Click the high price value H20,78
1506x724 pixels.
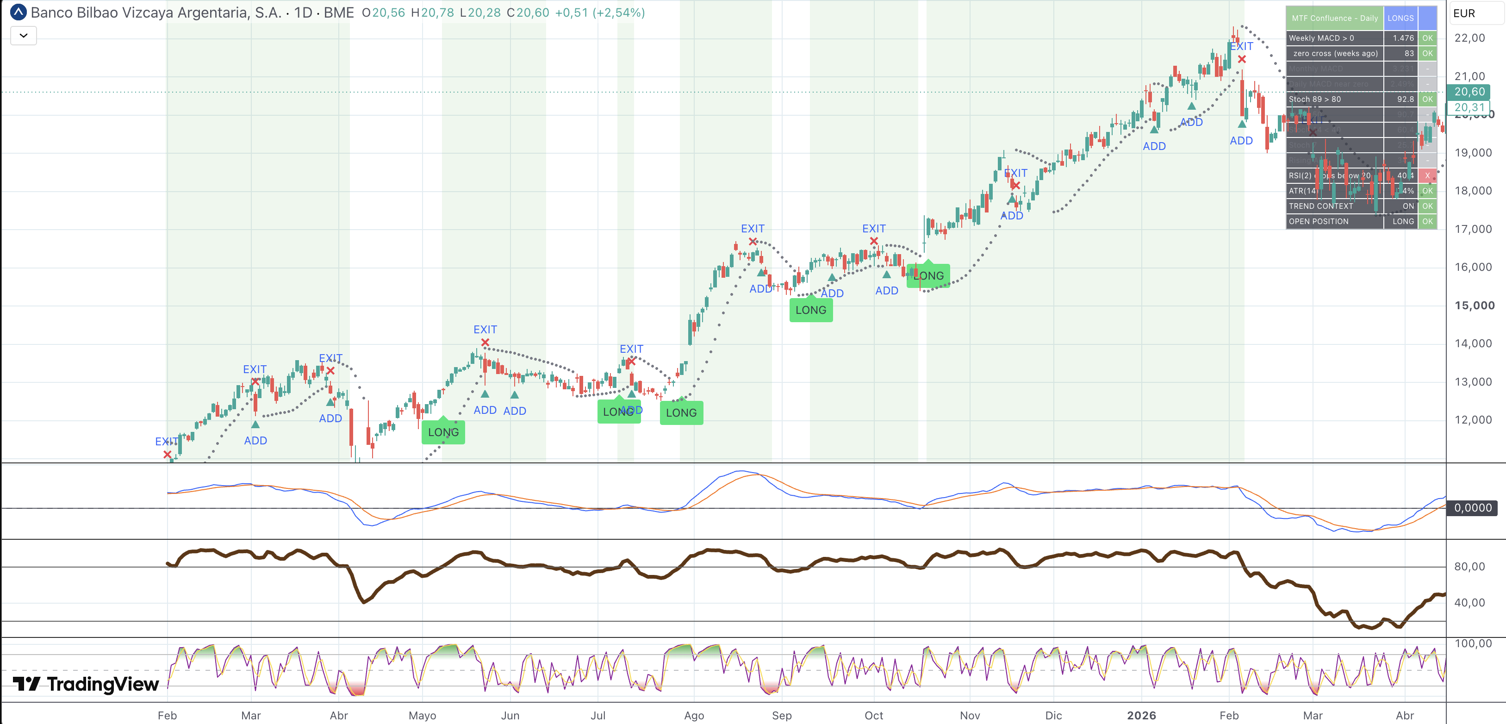(433, 12)
